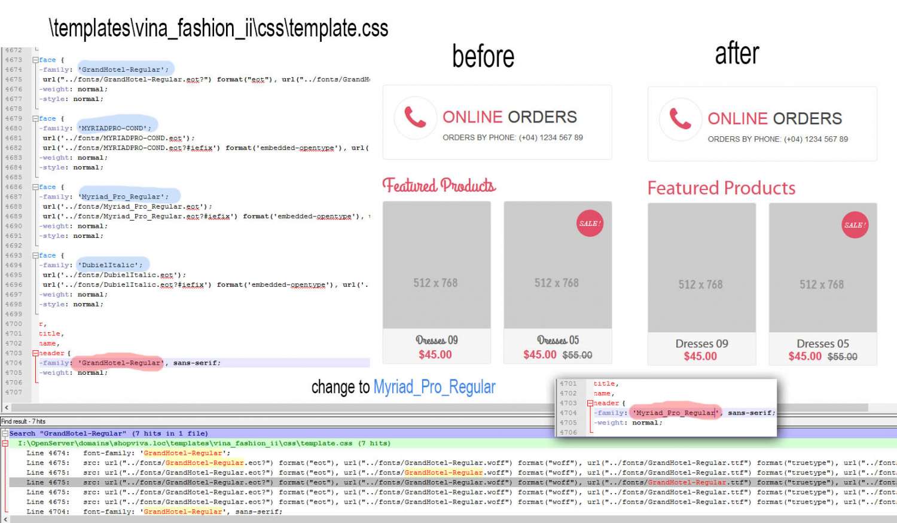Viewport: 897px width, 523px height.
Task: Click the find results scrollbar left arrow
Action: coord(7,519)
